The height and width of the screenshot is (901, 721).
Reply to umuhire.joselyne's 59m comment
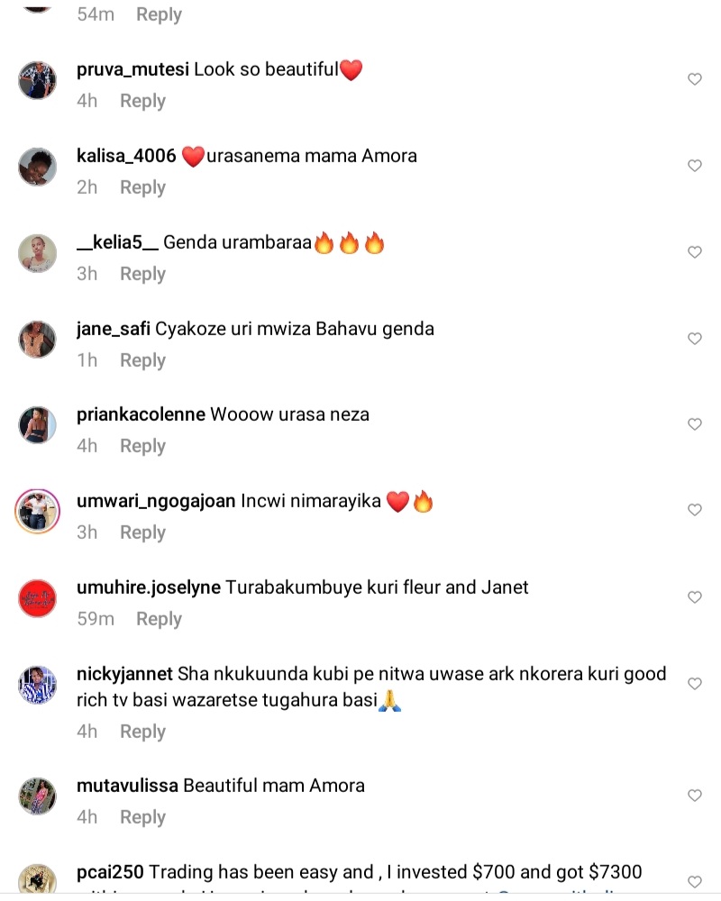coord(159,620)
